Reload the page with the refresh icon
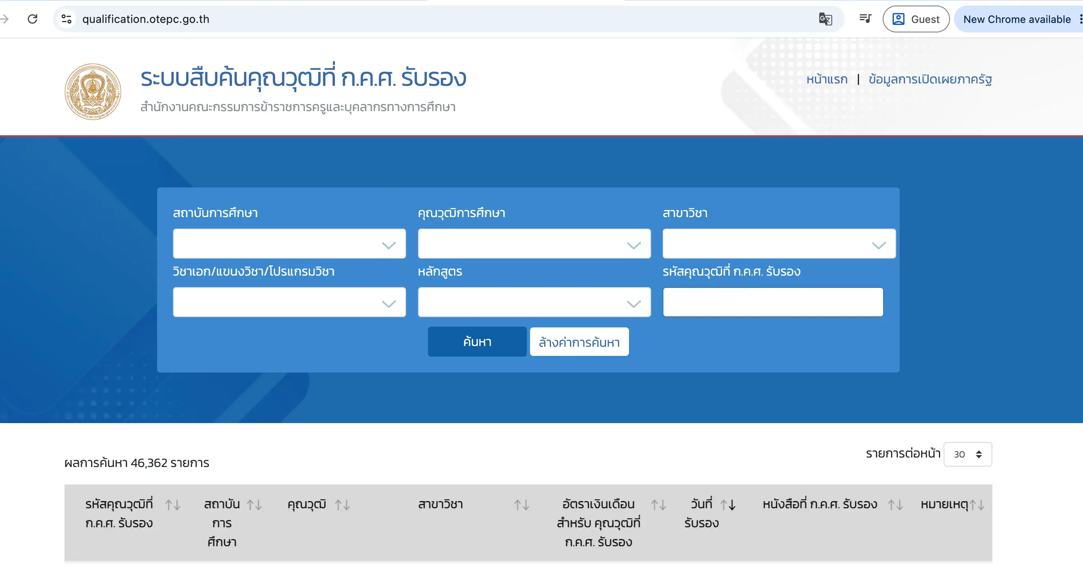Image resolution: width=1083 pixels, height=571 pixels. [x=32, y=19]
